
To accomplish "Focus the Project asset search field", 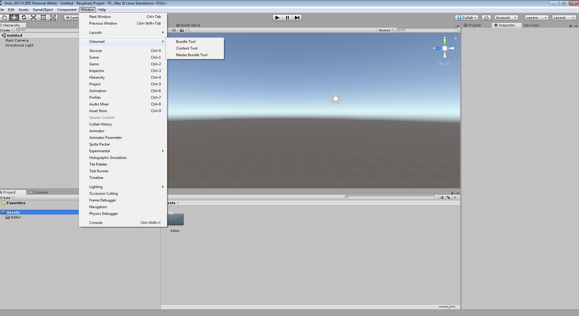I will 390,197.
